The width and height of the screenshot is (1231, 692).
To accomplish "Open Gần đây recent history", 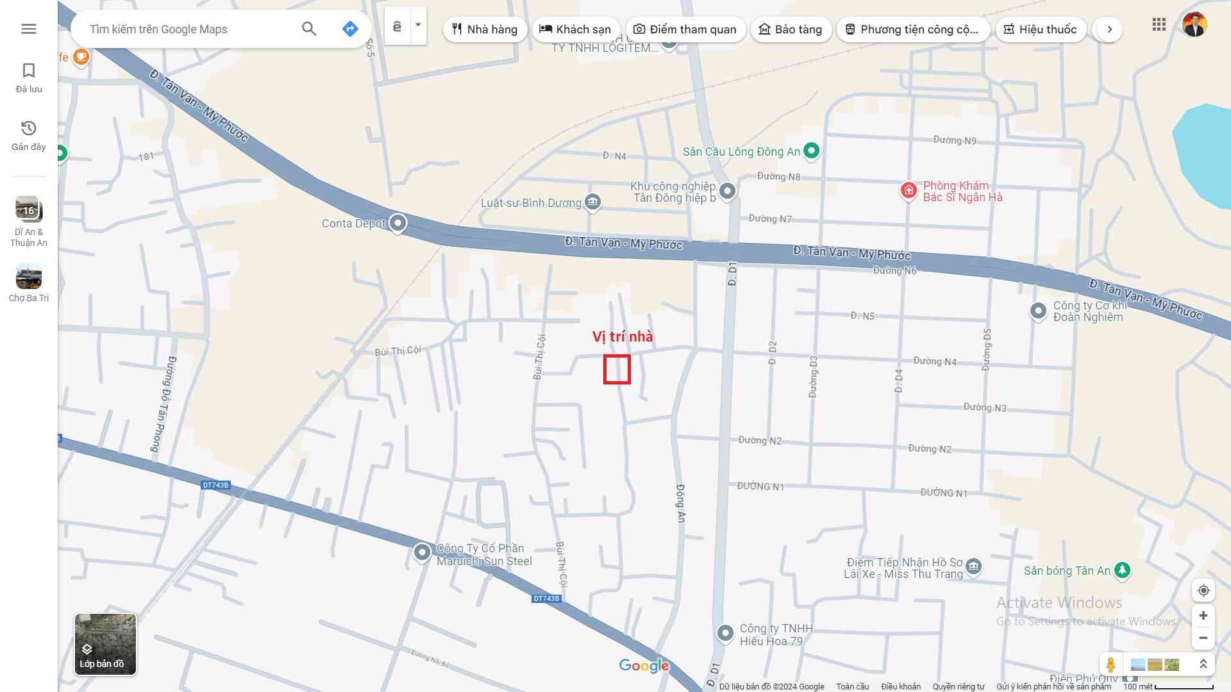I will coord(29,135).
